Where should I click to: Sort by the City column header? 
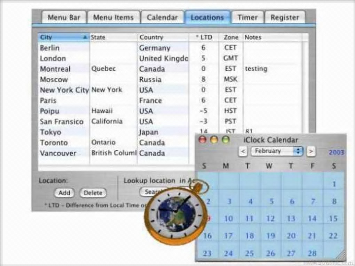click(64, 37)
